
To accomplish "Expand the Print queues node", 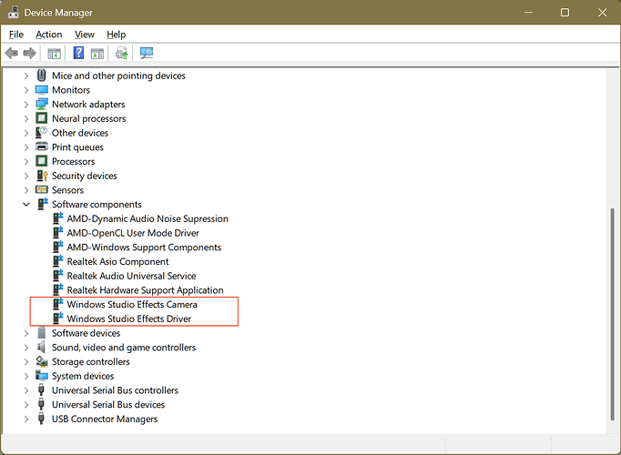I will coord(26,147).
